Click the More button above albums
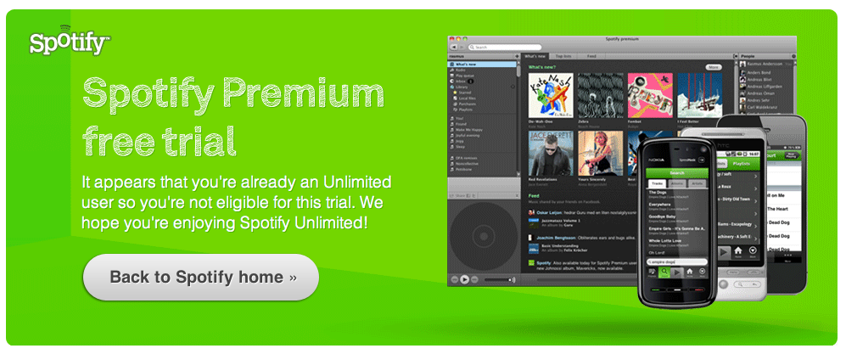This screenshot has height=354, width=846. [714, 67]
